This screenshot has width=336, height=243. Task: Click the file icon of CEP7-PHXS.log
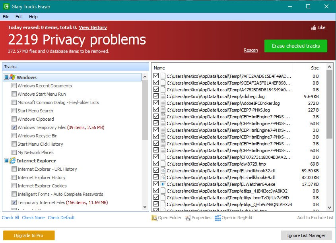coord(163,110)
